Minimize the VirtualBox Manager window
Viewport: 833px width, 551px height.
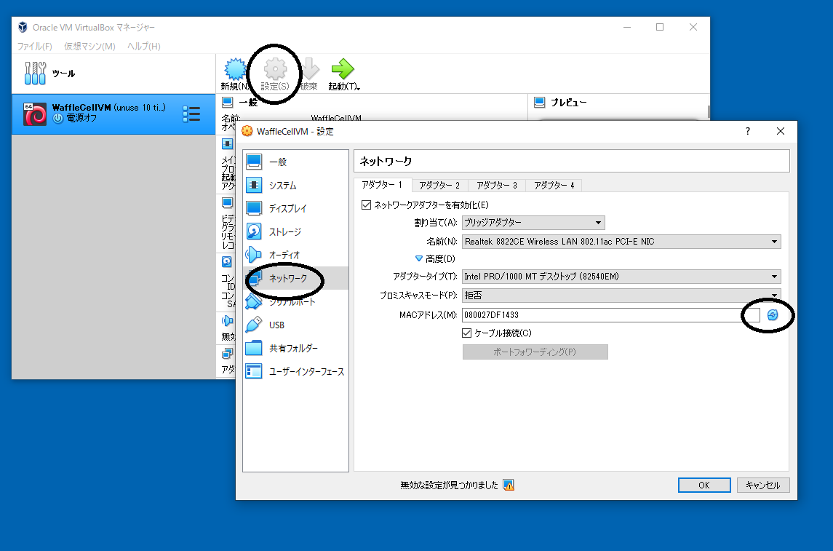pyautogui.click(x=627, y=27)
